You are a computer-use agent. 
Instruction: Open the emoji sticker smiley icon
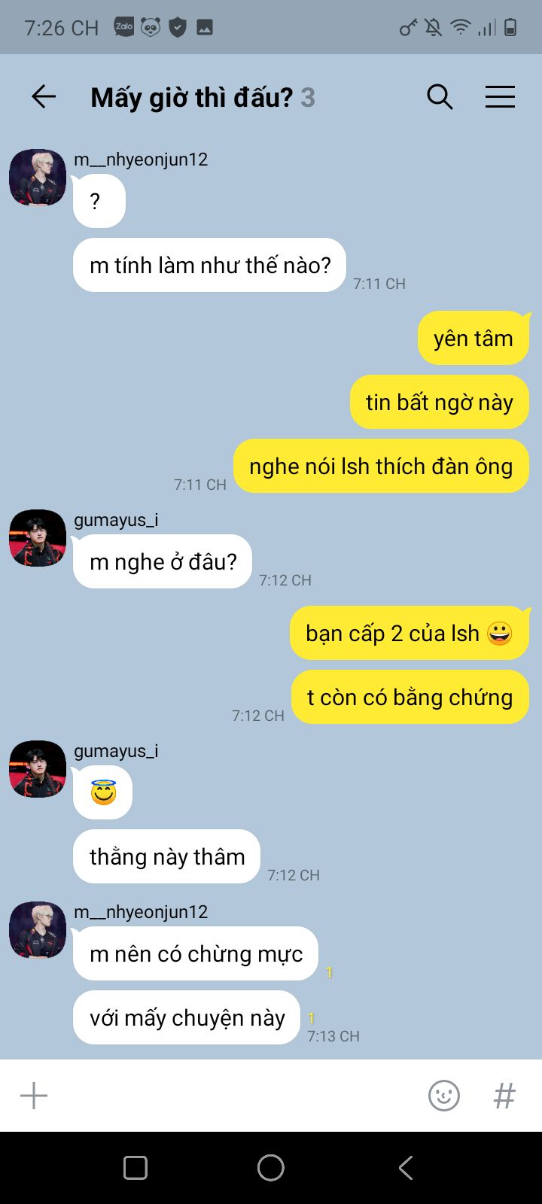444,1096
